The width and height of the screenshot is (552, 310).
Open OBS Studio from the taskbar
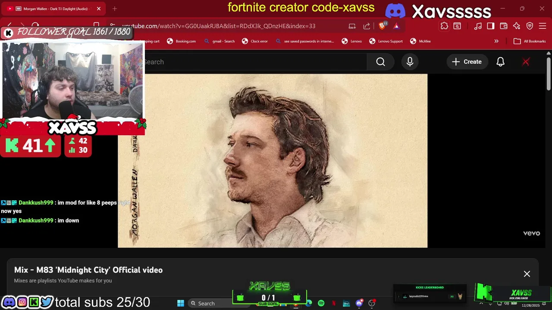click(x=372, y=304)
